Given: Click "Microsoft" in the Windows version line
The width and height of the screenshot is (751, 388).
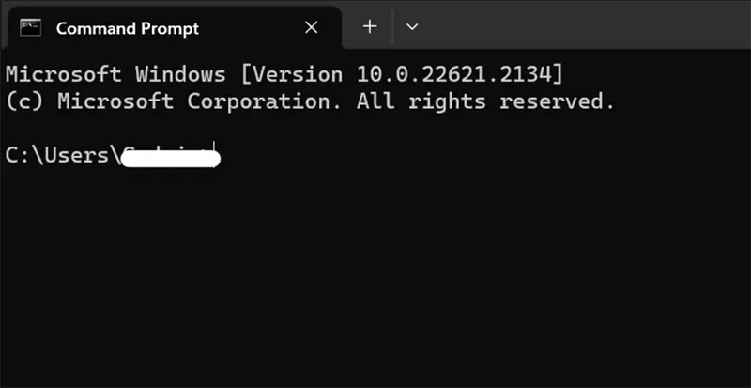Looking at the screenshot, I should tap(64, 73).
